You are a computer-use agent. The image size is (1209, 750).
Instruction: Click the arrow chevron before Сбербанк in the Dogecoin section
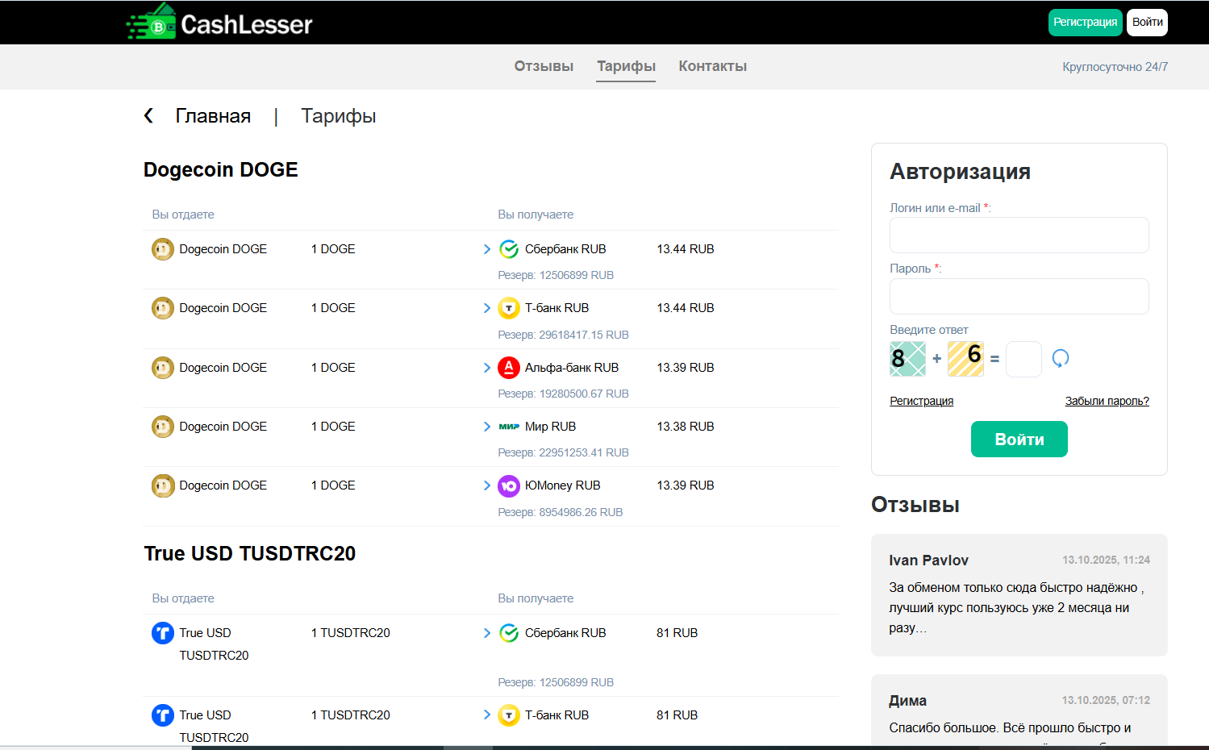point(487,249)
